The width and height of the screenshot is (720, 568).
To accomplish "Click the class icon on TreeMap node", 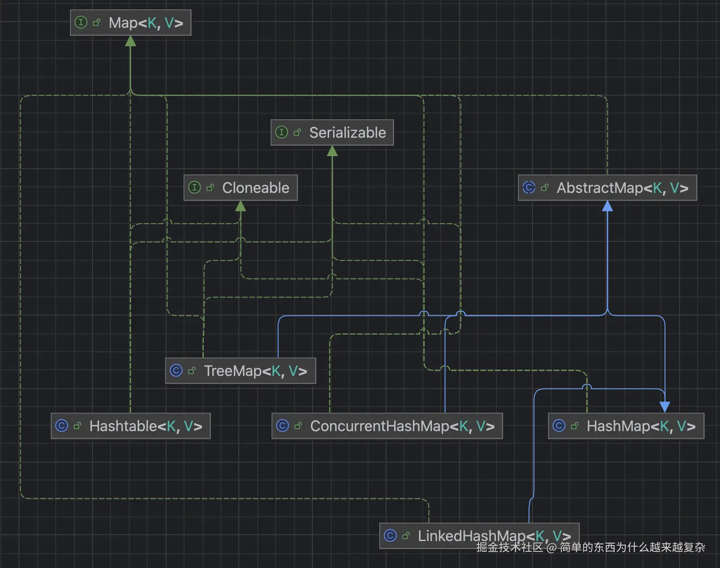I will 176,371.
